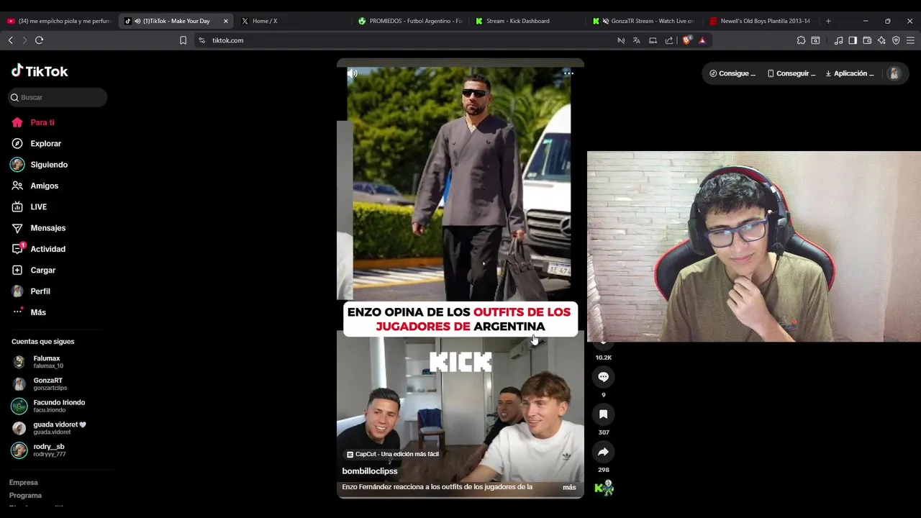Click the Consigue coins button
The height and width of the screenshot is (518, 921).
pos(732,73)
